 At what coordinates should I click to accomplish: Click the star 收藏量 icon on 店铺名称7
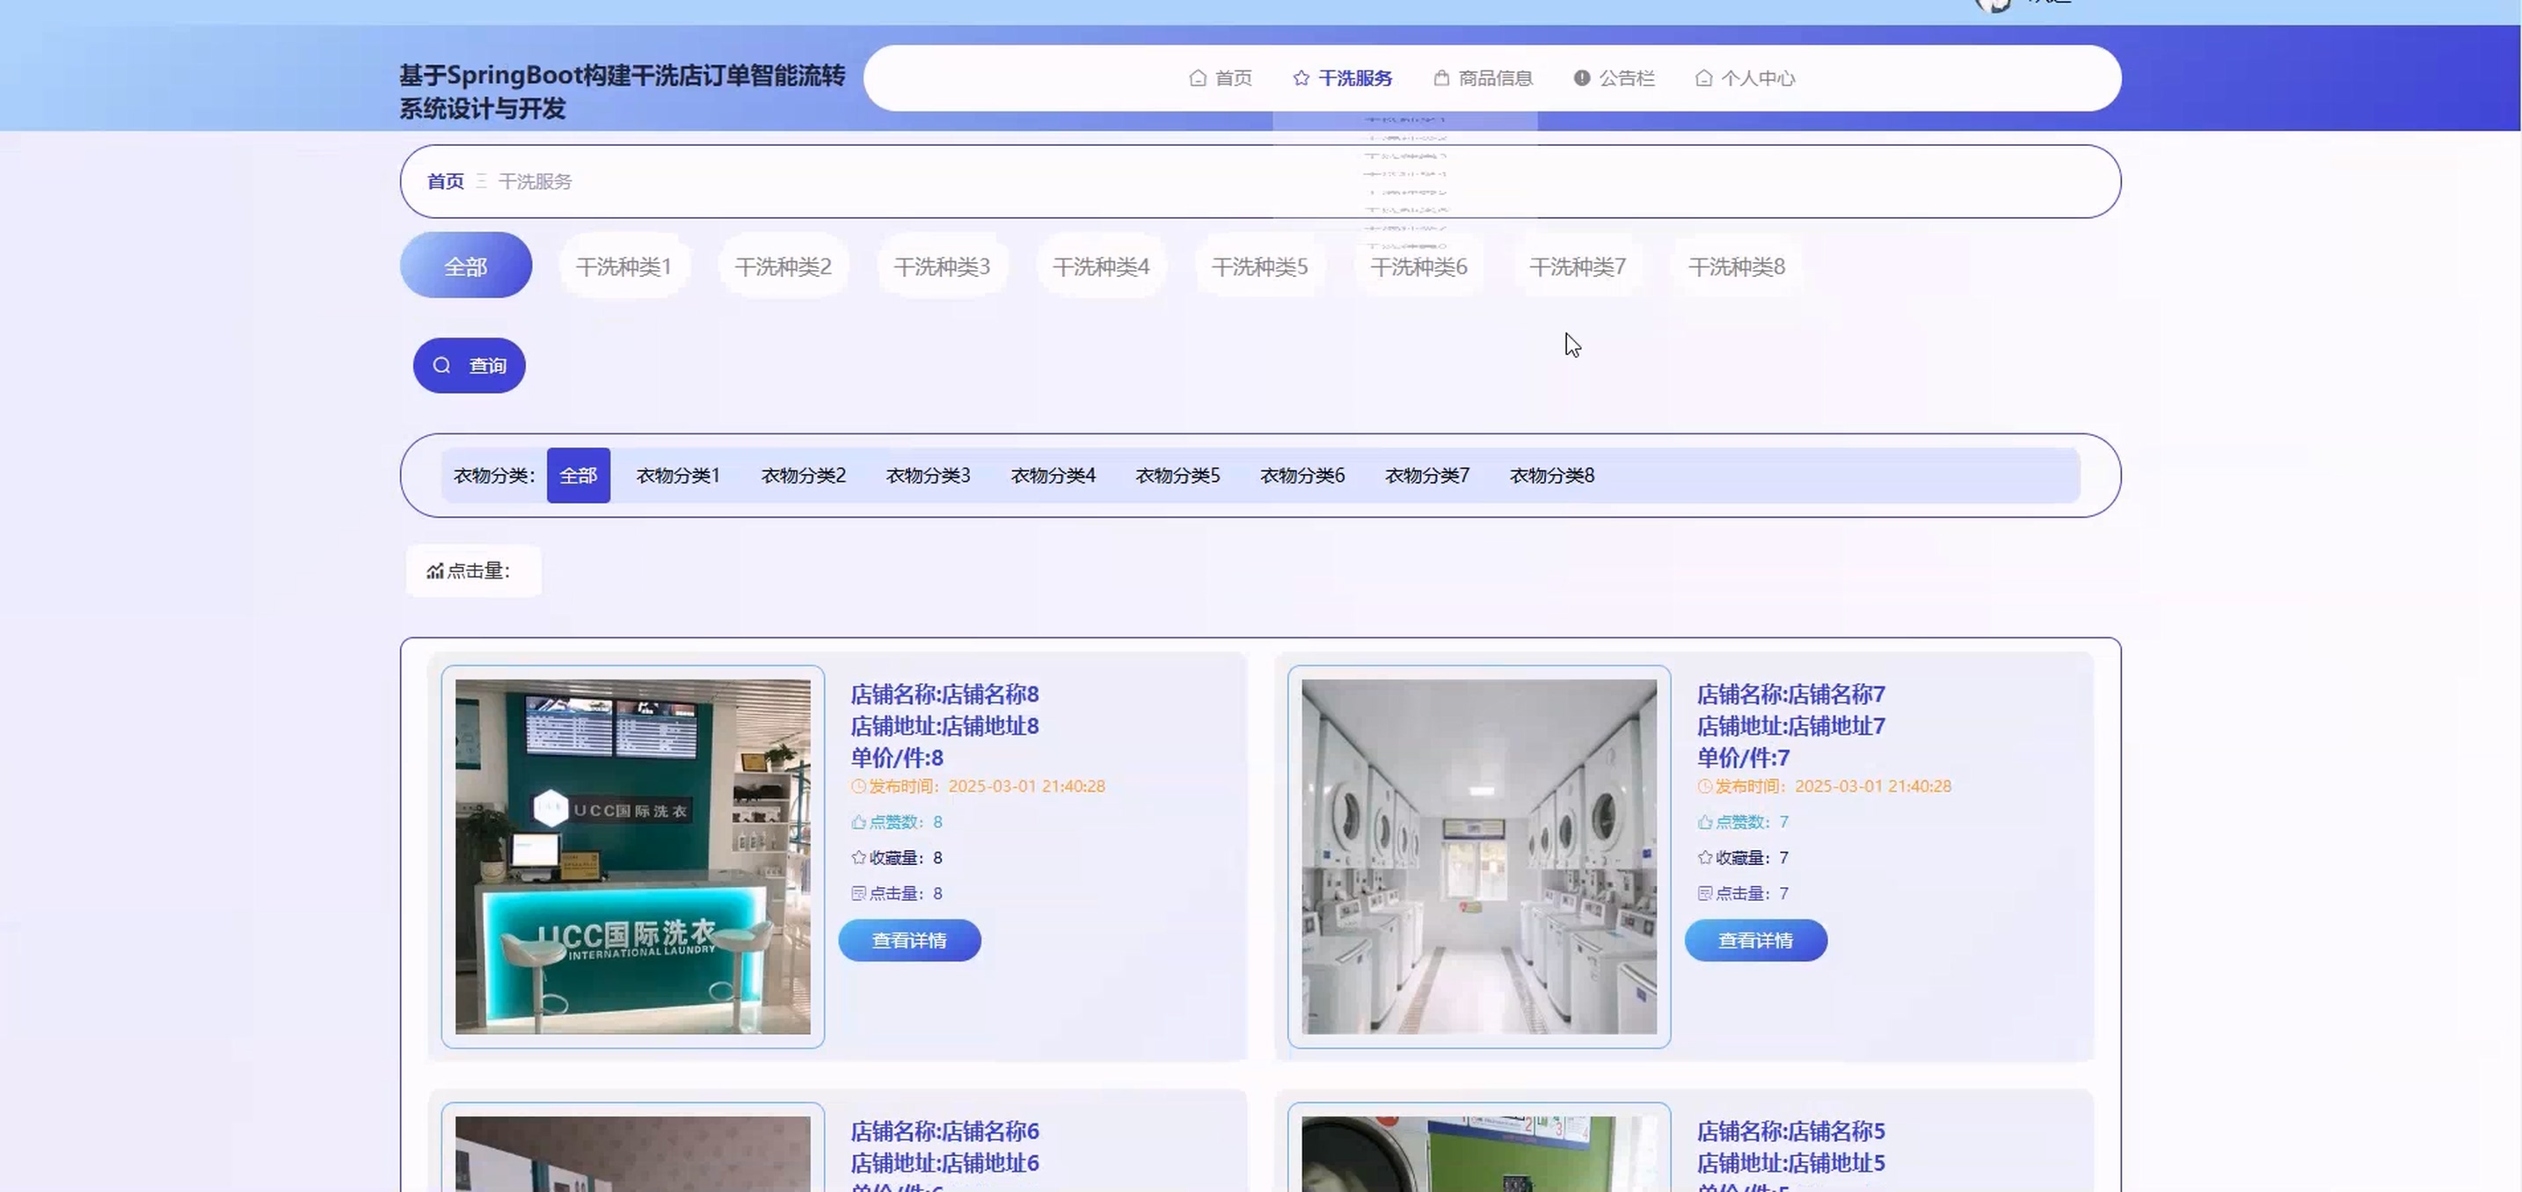(1704, 857)
